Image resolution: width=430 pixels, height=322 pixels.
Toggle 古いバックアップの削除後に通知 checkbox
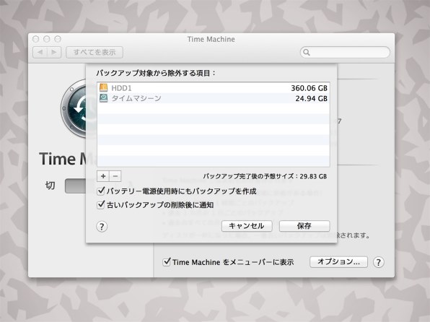pyautogui.click(x=101, y=204)
